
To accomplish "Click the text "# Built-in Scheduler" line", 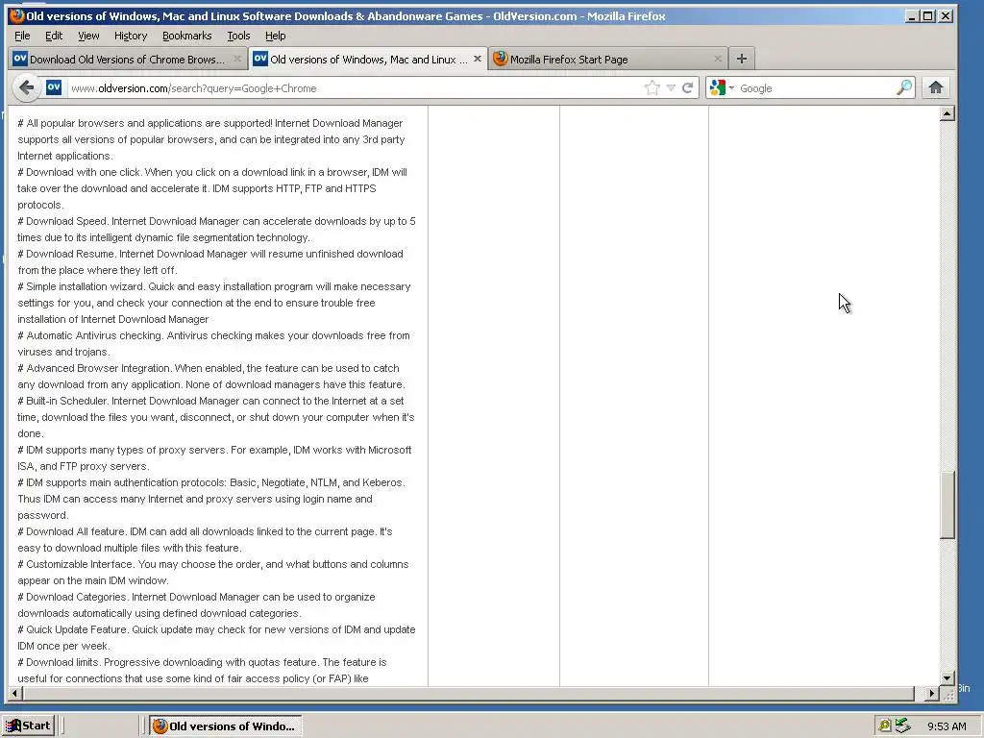I will pos(210,401).
